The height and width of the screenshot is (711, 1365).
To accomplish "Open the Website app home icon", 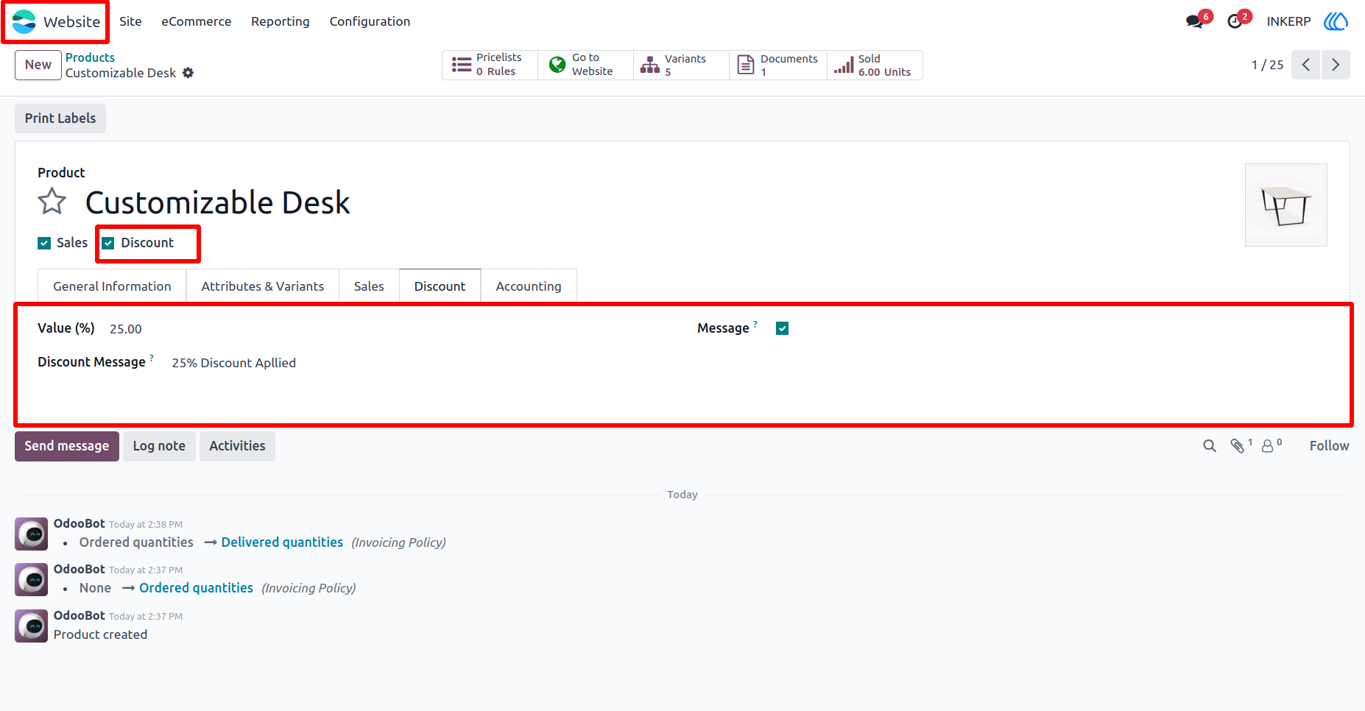I will tap(24, 21).
